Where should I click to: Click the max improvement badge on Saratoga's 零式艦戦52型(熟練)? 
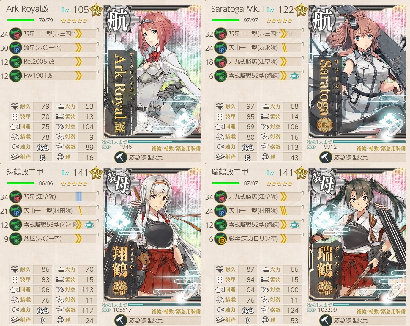click(x=294, y=76)
